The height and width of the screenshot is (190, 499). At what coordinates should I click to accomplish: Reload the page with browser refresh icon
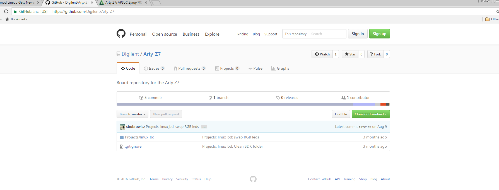6,11
